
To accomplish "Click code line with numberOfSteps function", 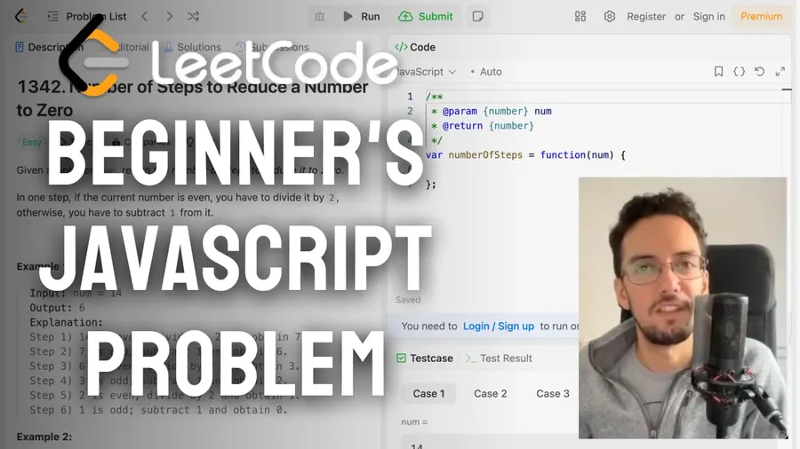I will [x=525, y=154].
